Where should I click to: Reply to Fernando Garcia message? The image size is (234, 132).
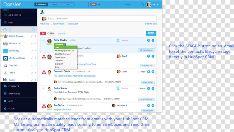(148, 72)
